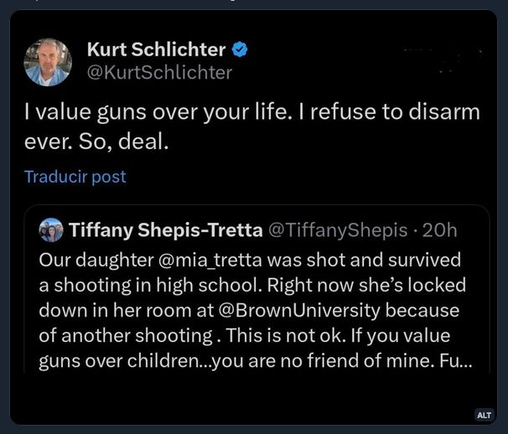This screenshot has width=508, height=434.
Task: Open the @BrownUniversity mention
Action: coord(309,310)
